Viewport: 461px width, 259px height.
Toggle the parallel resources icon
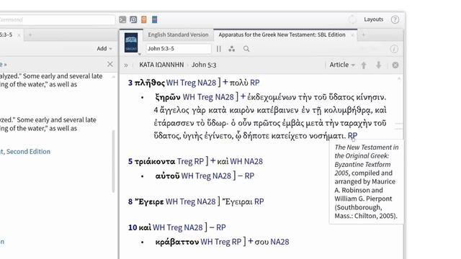pyautogui.click(x=218, y=49)
